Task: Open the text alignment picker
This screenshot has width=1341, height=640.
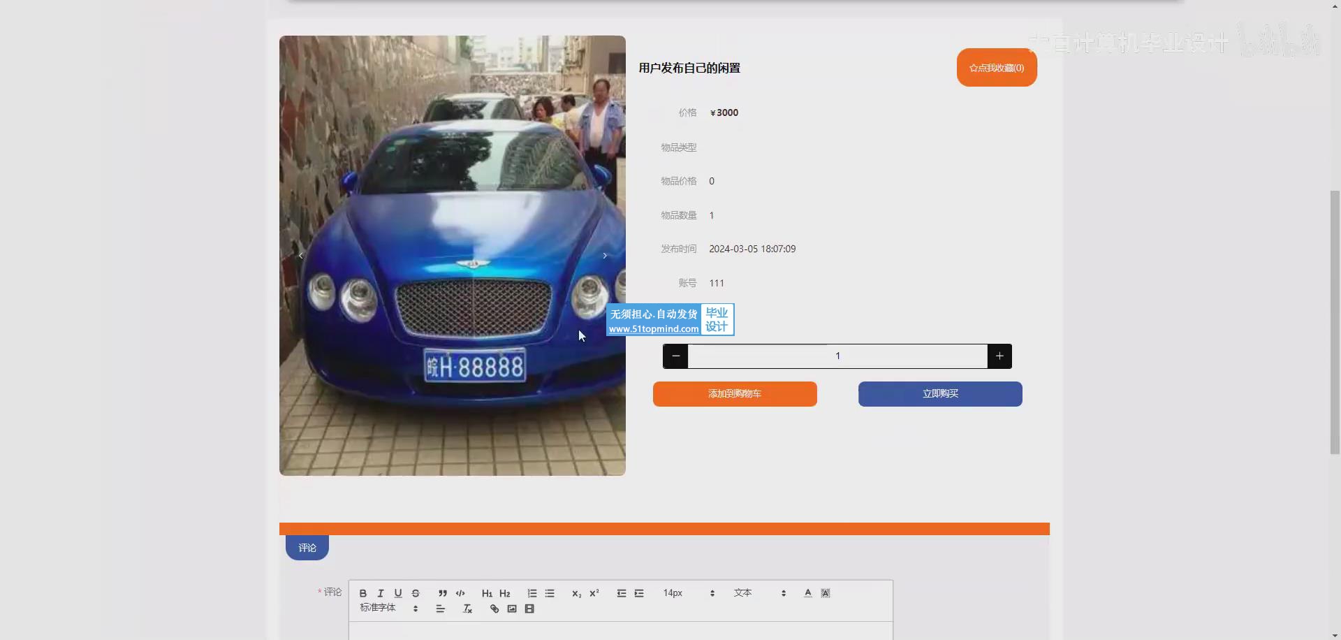Action: point(441,609)
